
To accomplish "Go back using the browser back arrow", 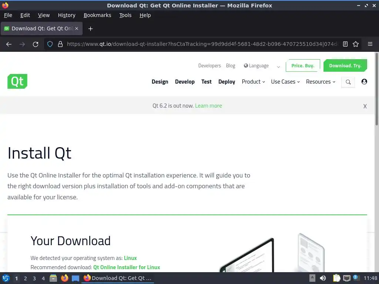I will point(9,44).
